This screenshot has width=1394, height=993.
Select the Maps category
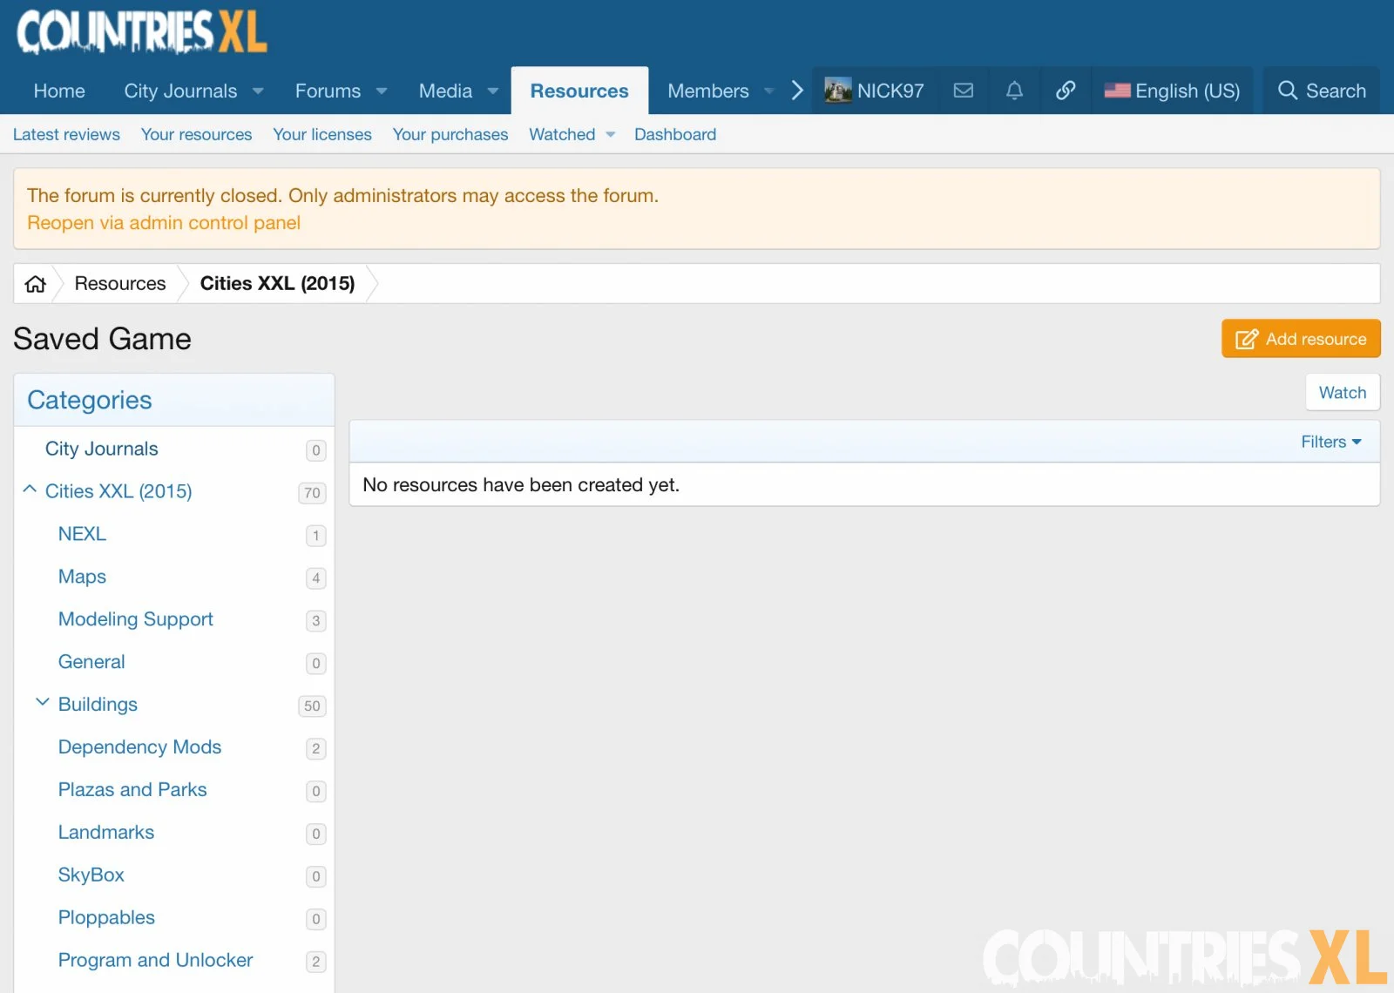(82, 577)
